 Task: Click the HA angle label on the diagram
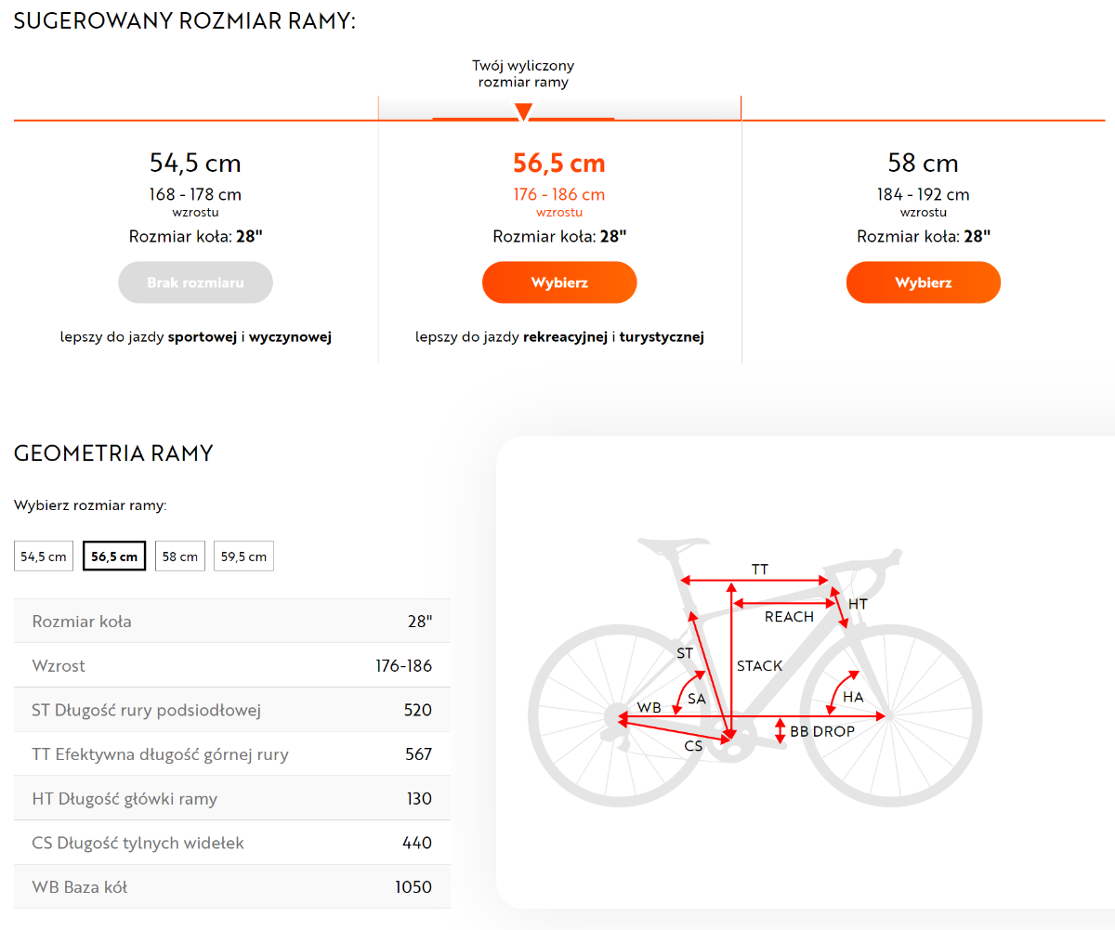point(853,697)
